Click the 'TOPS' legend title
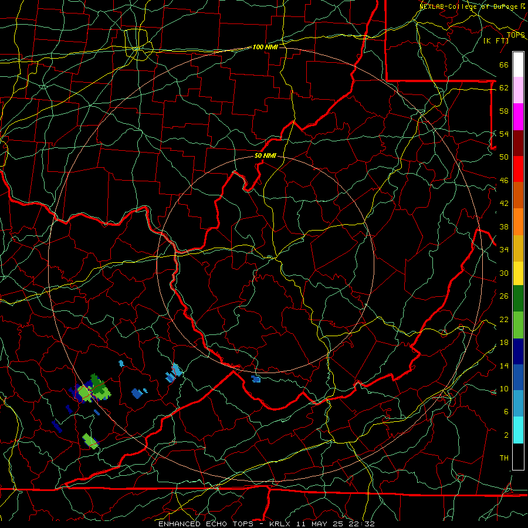 (516, 35)
